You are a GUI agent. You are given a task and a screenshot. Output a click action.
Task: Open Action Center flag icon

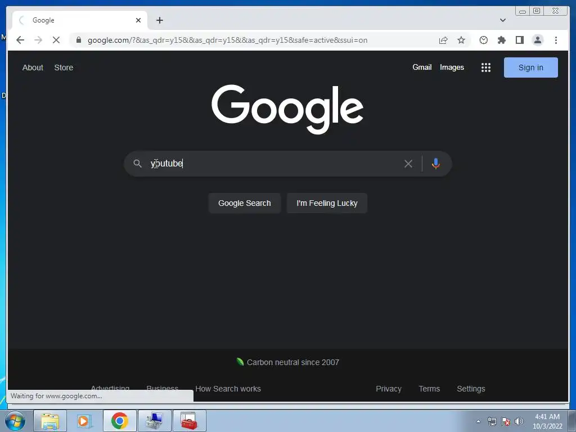(506, 421)
